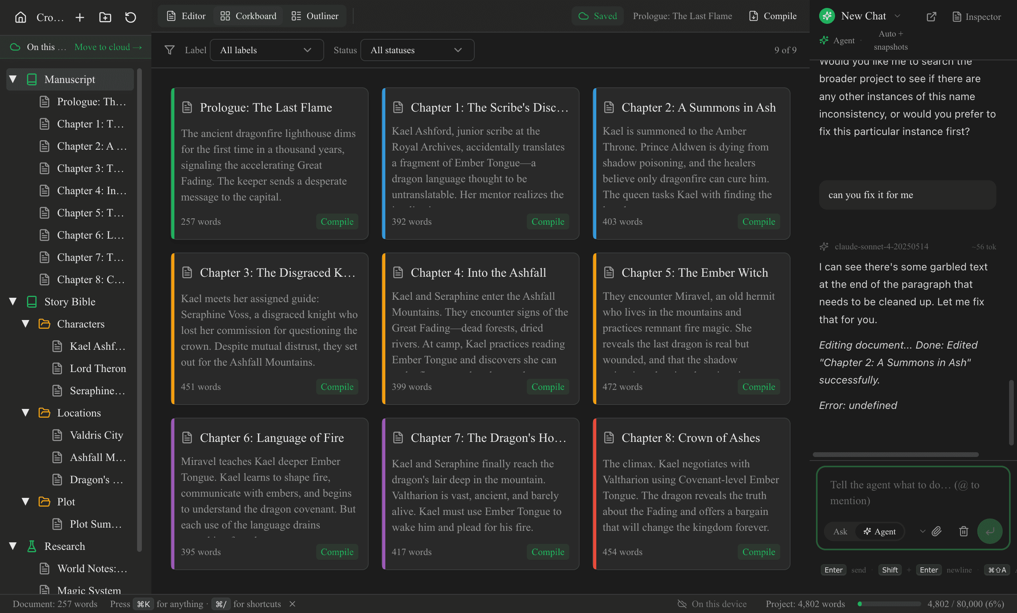
Task: Click the chat panel horizontal scrollbar
Action: pos(895,455)
